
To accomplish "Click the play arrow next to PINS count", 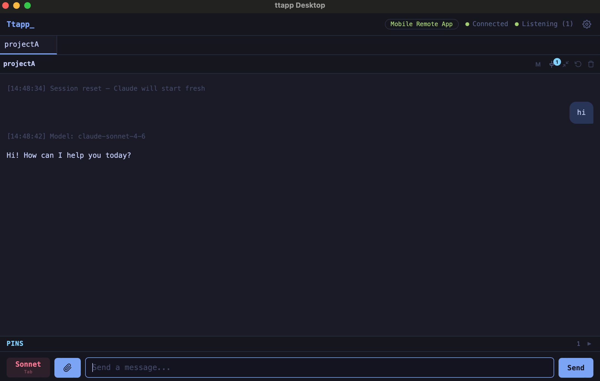I will (589, 344).
